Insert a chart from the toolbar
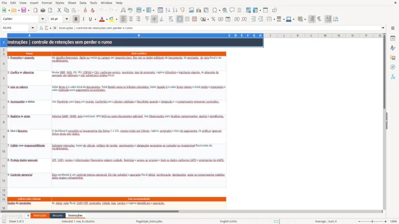 pyautogui.click(x=199, y=10)
